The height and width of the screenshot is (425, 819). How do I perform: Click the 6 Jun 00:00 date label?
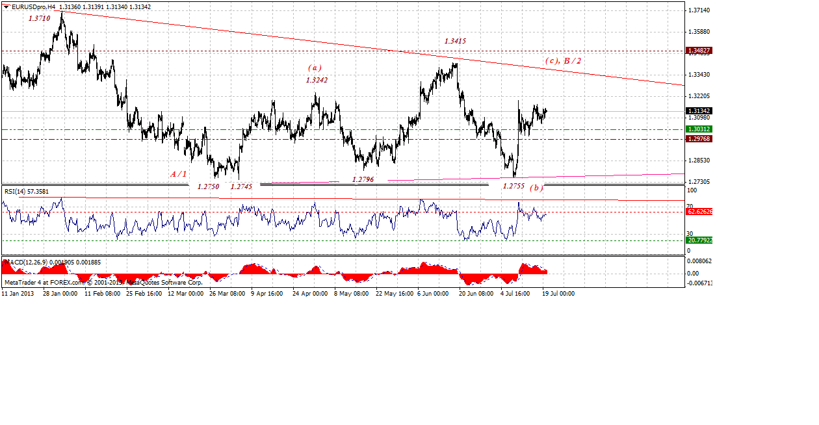433,293
